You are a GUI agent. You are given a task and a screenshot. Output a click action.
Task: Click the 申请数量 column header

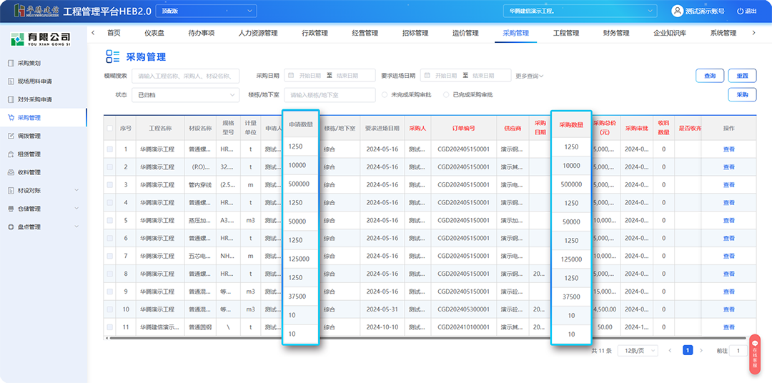[300, 125]
